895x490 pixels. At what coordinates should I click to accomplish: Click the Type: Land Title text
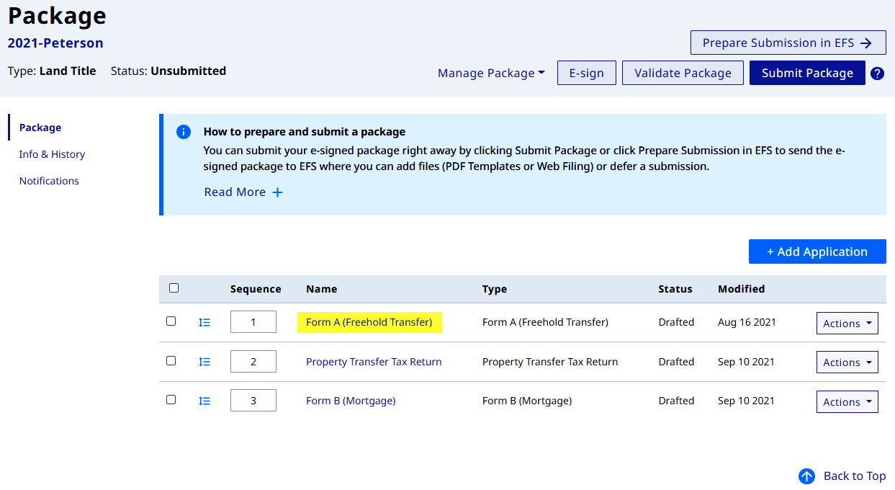[52, 71]
